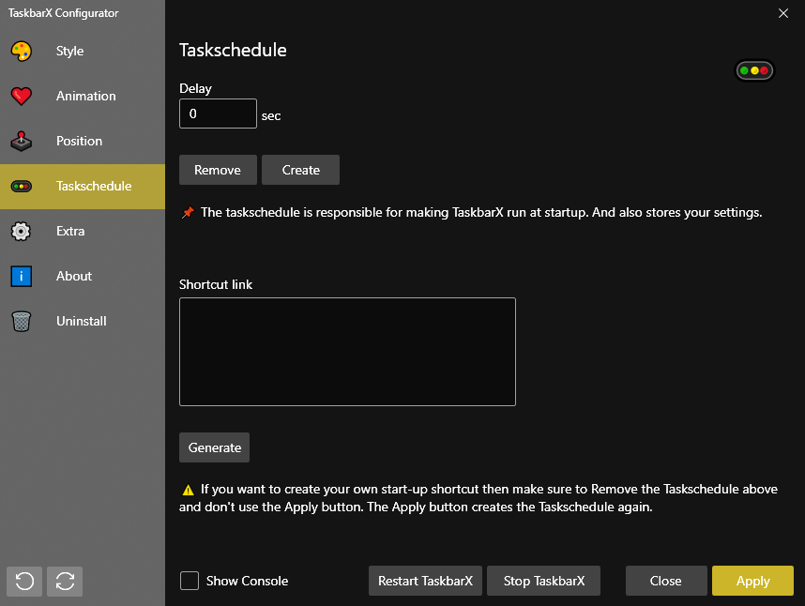This screenshot has height=606, width=805.
Task: Open the Extra settings tab
Action: pos(83,232)
